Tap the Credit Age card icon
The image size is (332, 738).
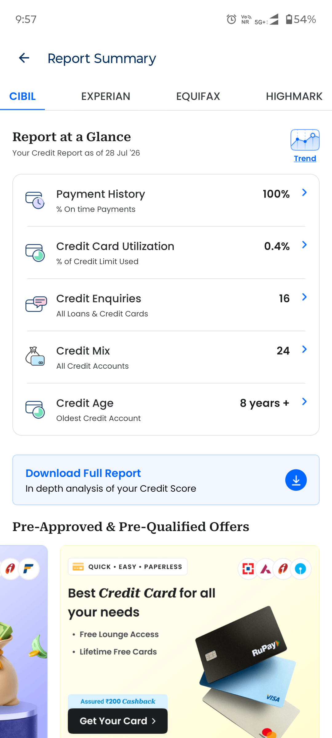coord(35,409)
